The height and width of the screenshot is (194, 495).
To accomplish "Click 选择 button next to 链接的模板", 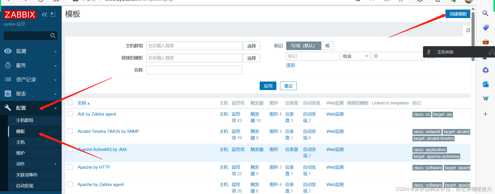I will pos(252,58).
